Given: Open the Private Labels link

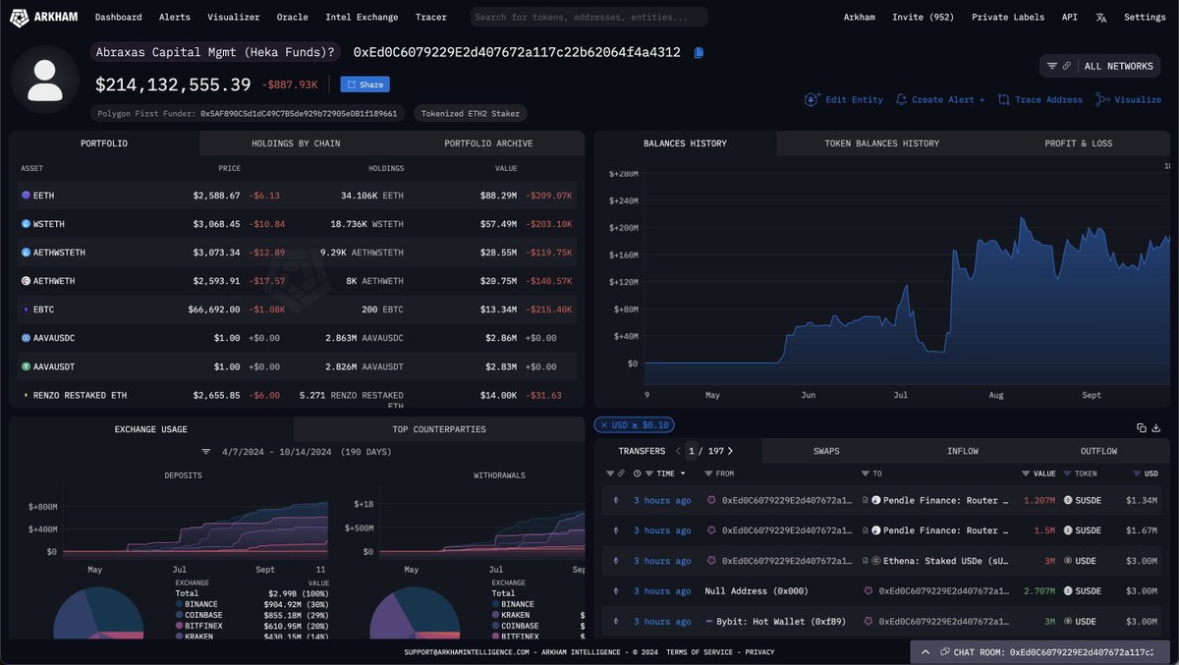Looking at the screenshot, I should [1009, 17].
